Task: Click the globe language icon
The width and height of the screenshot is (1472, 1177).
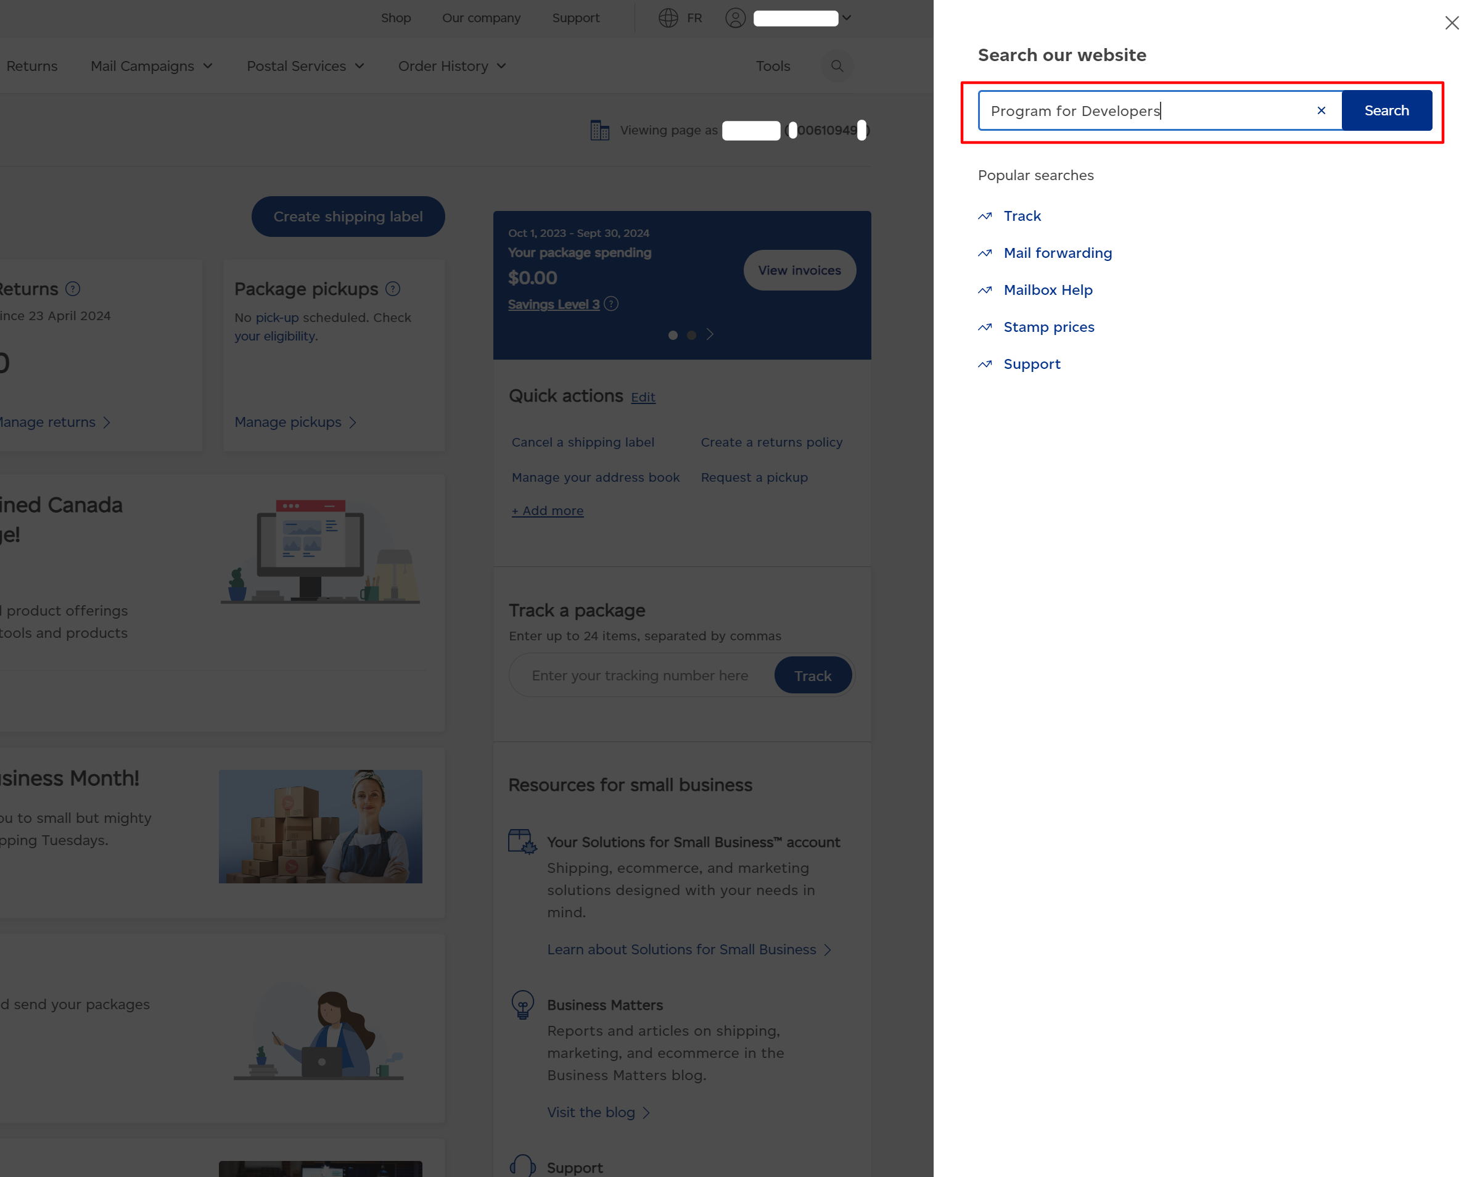Action: (x=668, y=18)
